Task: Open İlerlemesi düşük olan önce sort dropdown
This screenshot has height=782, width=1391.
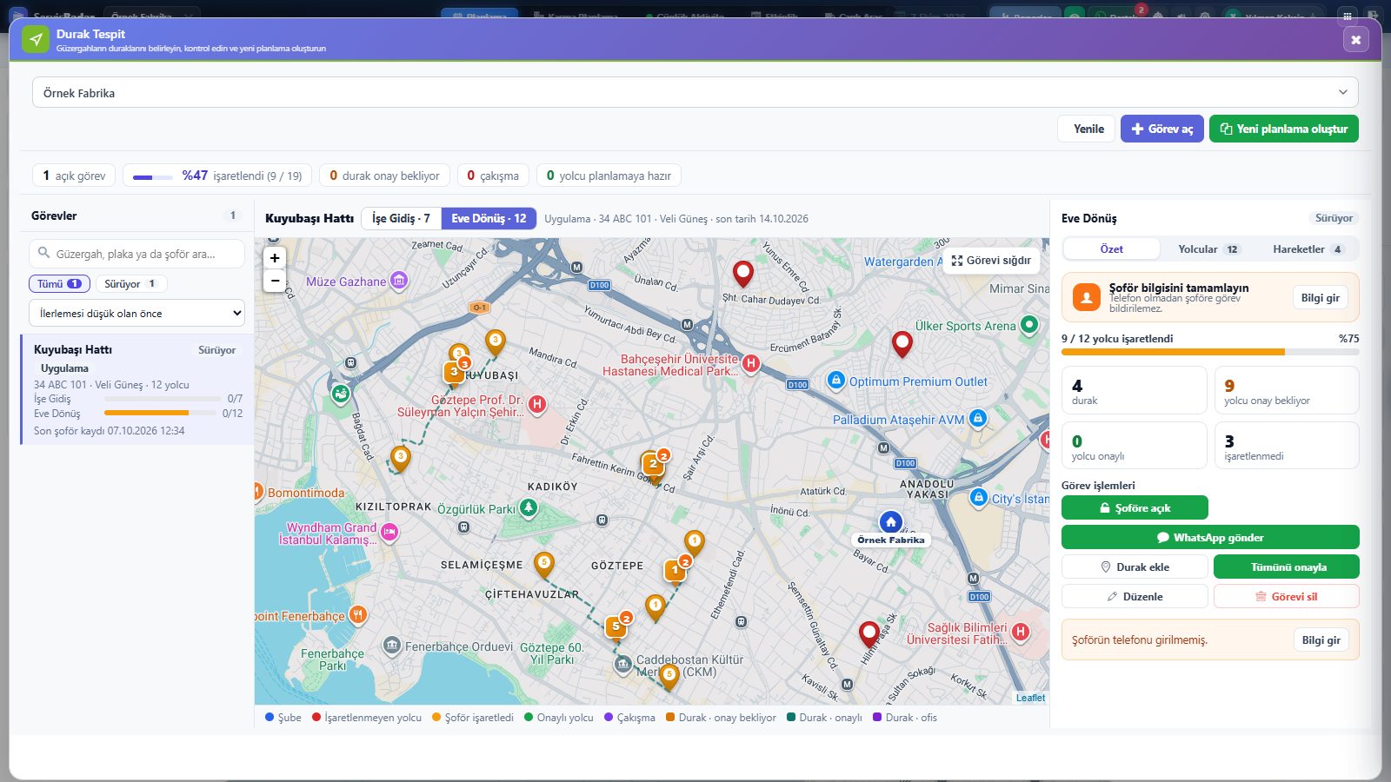Action: click(x=136, y=313)
